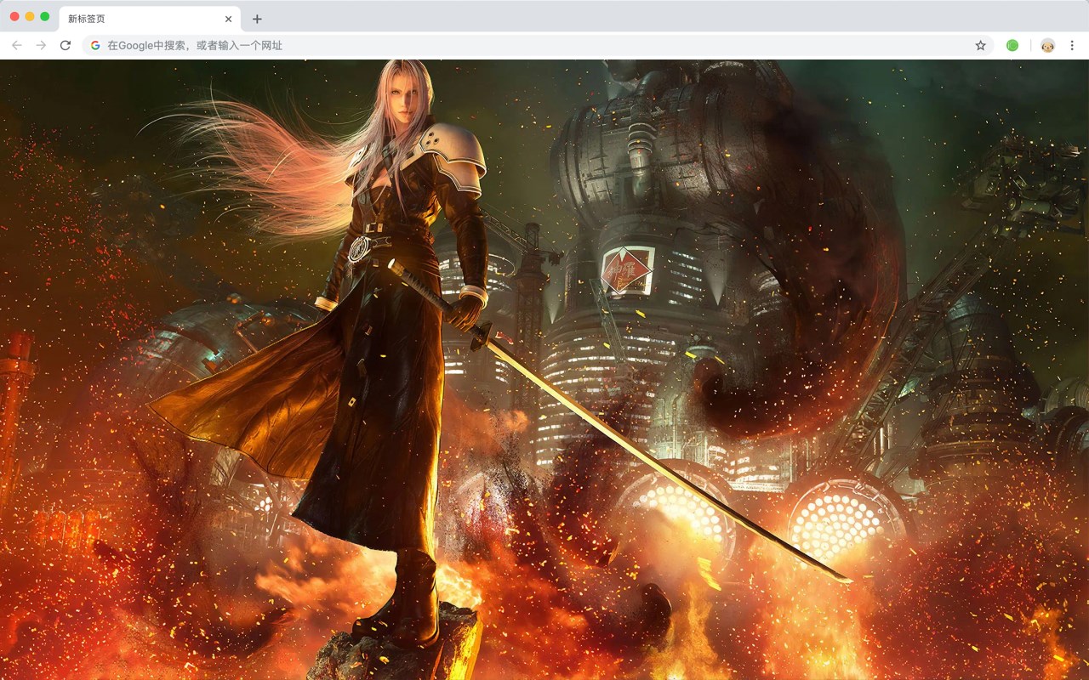The height and width of the screenshot is (680, 1089).
Task: Open the user profile avatar
Action: point(1048,45)
